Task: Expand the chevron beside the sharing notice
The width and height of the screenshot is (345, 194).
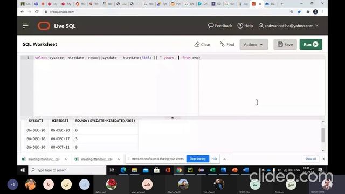Action: click(x=224, y=159)
